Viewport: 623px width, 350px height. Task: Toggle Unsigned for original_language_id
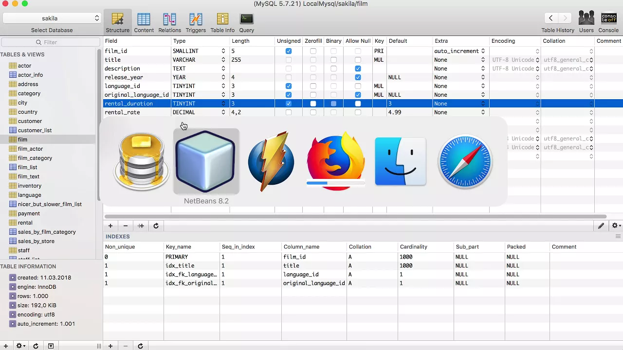coord(289,95)
